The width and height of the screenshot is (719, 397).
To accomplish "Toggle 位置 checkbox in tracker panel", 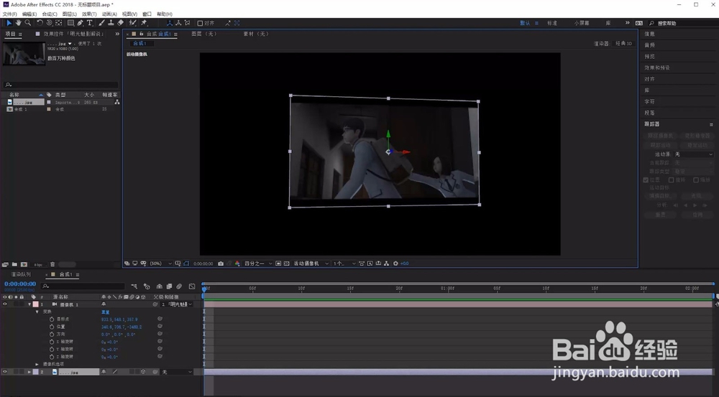I will pyautogui.click(x=646, y=180).
